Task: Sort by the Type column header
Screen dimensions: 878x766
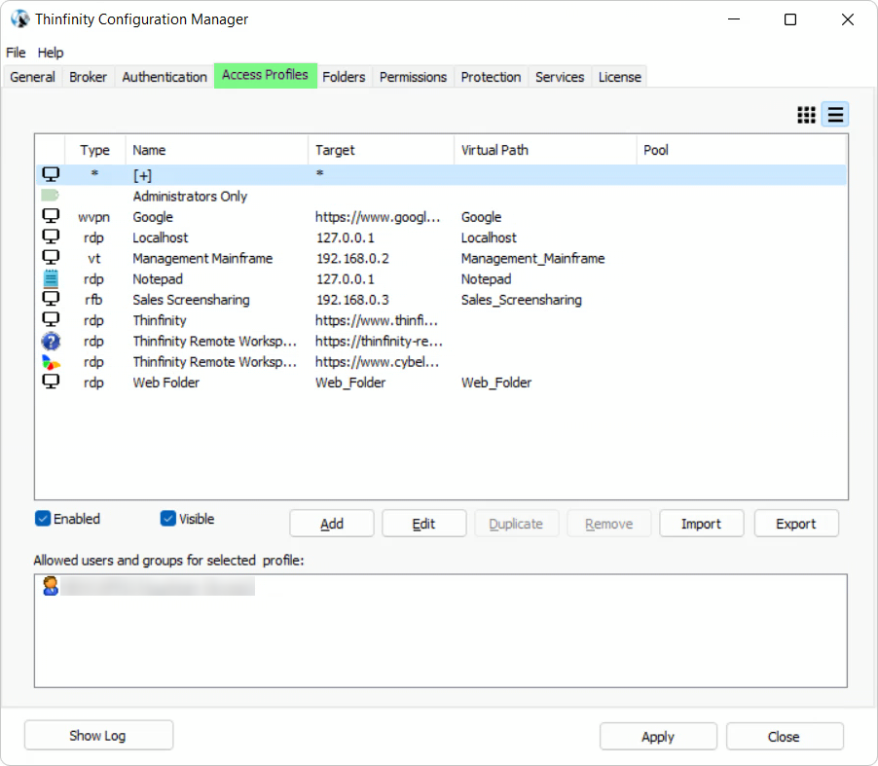Action: pyautogui.click(x=94, y=150)
